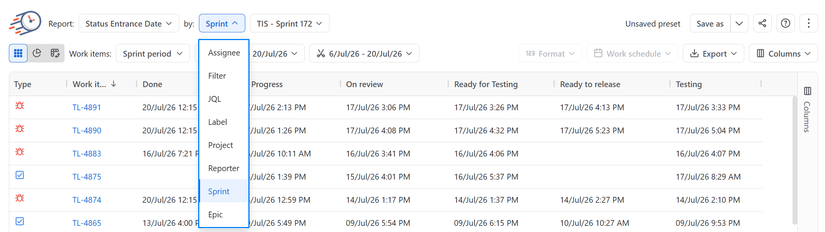The height and width of the screenshot is (232, 825).
Task: Expand the Status Entrance Date report dropdown
Action: (129, 24)
